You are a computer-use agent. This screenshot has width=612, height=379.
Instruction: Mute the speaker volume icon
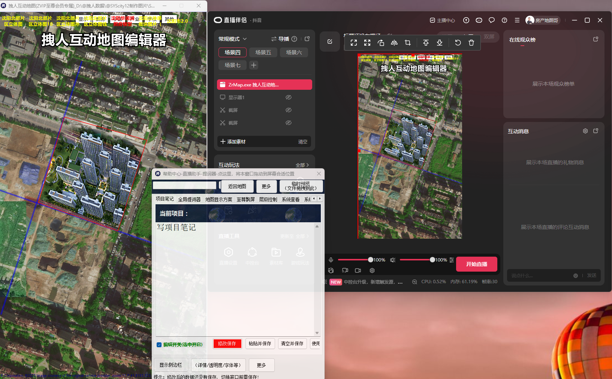coord(393,260)
